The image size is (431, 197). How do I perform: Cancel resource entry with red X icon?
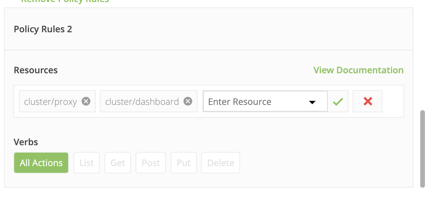tap(368, 101)
